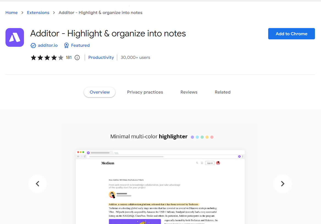Click the Add to Chrome button
The image size is (321, 224).
point(291,34)
